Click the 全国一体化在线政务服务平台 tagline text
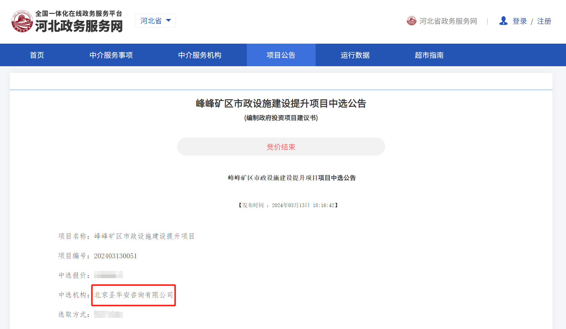The height and width of the screenshot is (329, 566). [79, 14]
